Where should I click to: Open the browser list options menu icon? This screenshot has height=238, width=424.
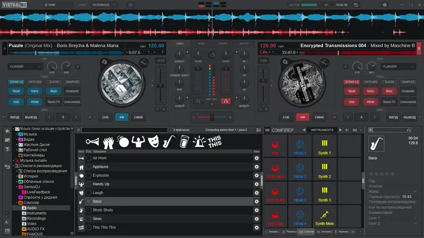tap(258, 130)
